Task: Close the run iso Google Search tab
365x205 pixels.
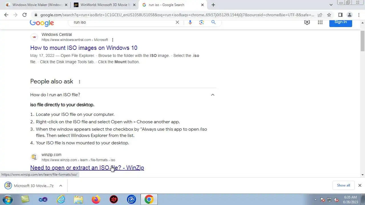Action: (x=202, y=5)
